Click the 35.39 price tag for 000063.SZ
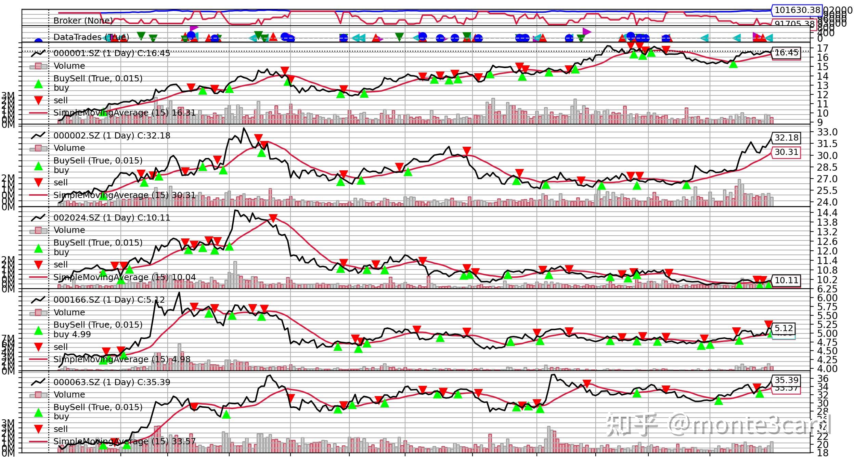 (x=786, y=380)
